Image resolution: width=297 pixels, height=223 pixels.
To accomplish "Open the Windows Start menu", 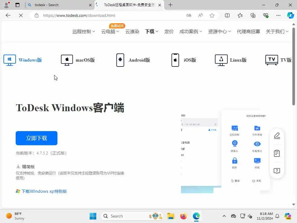I will pos(93,216).
